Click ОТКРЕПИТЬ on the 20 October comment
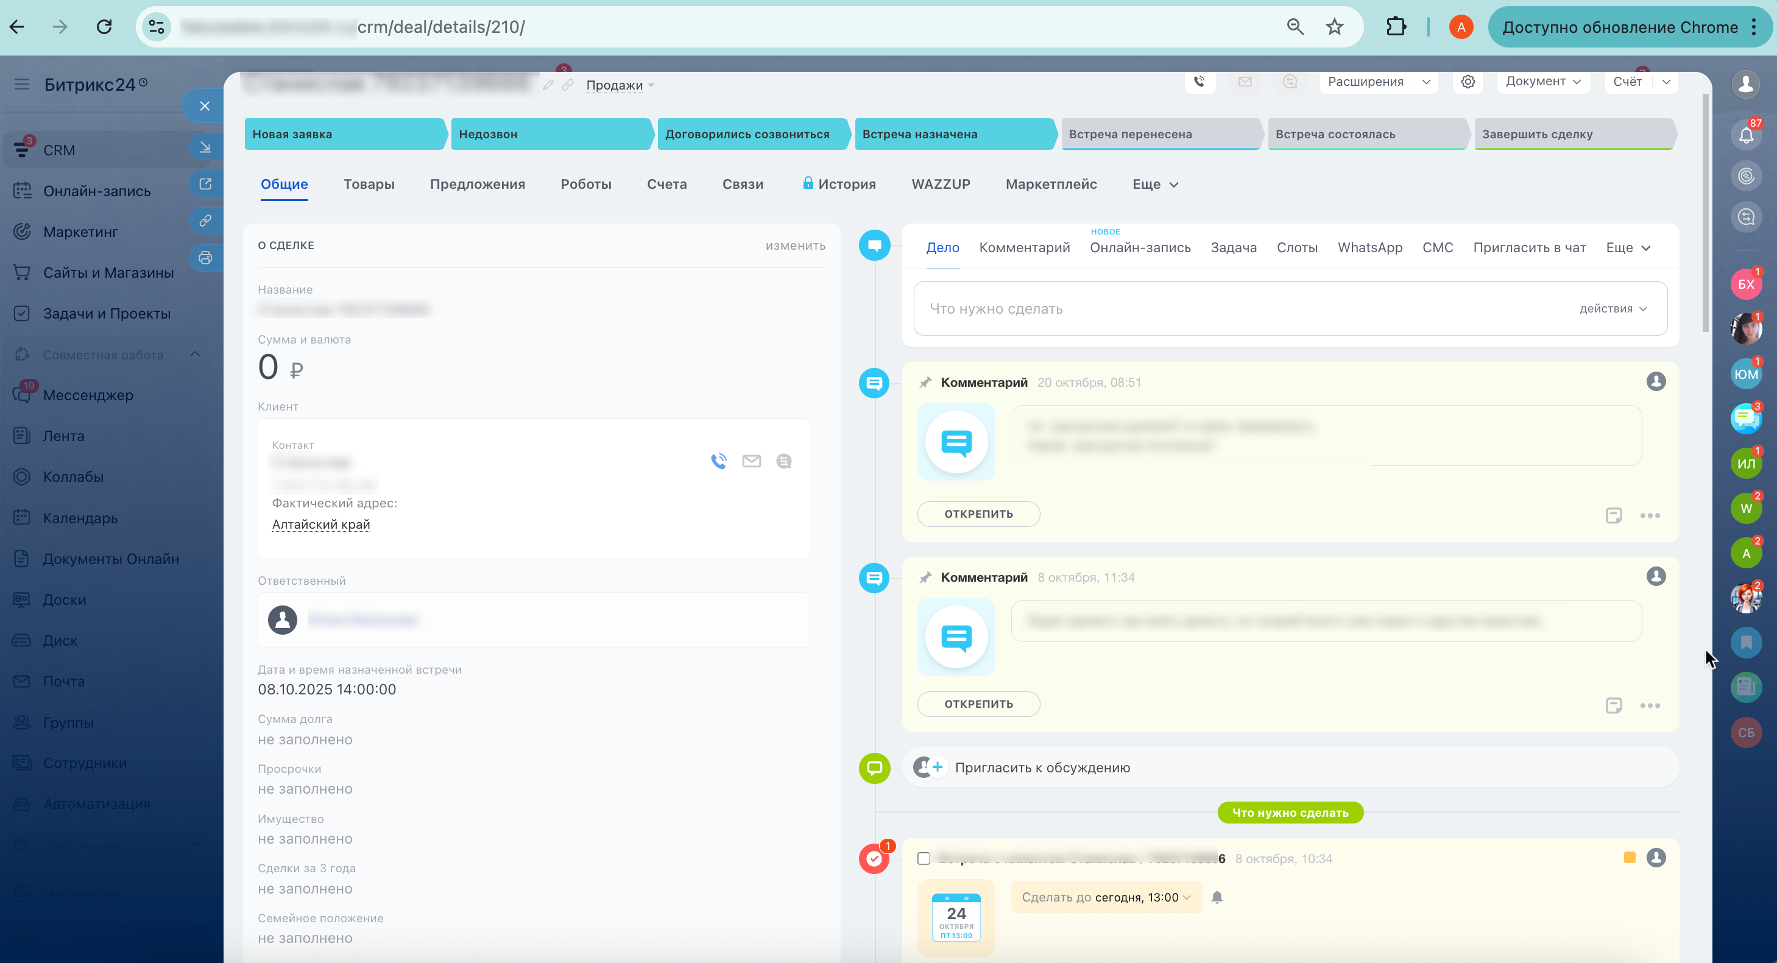The height and width of the screenshot is (963, 1777). (x=978, y=514)
